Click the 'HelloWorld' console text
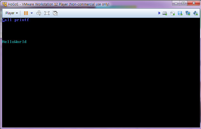This screenshot has width=201, height=129. point(14,42)
